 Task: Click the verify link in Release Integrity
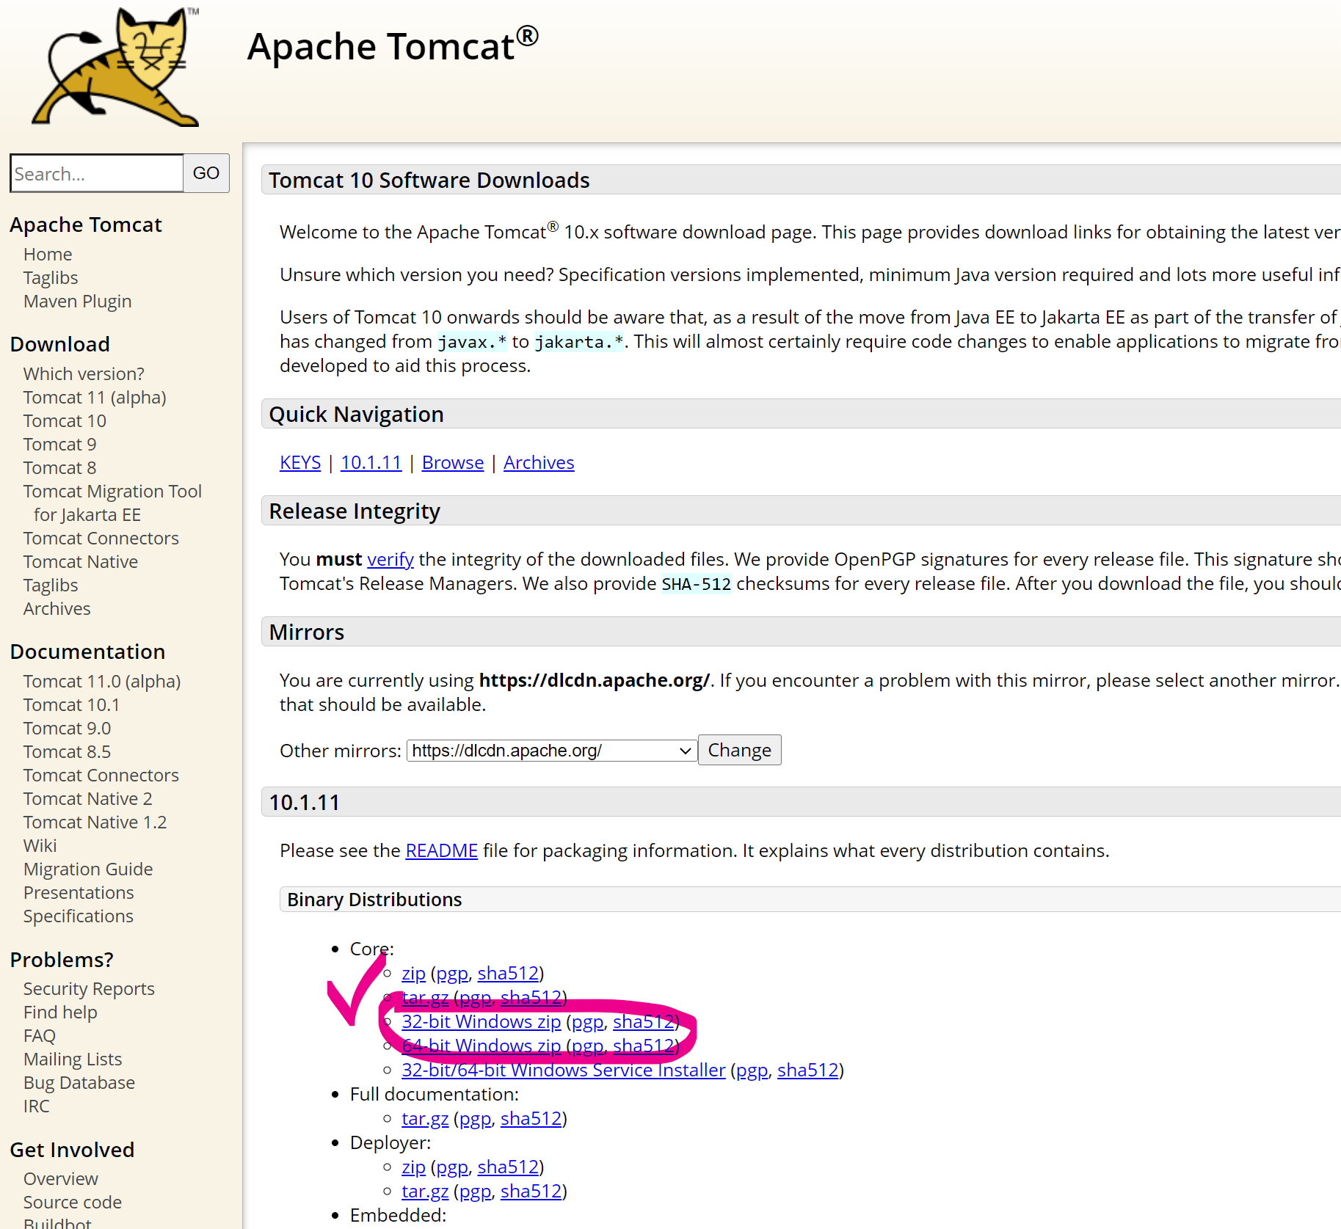point(390,559)
